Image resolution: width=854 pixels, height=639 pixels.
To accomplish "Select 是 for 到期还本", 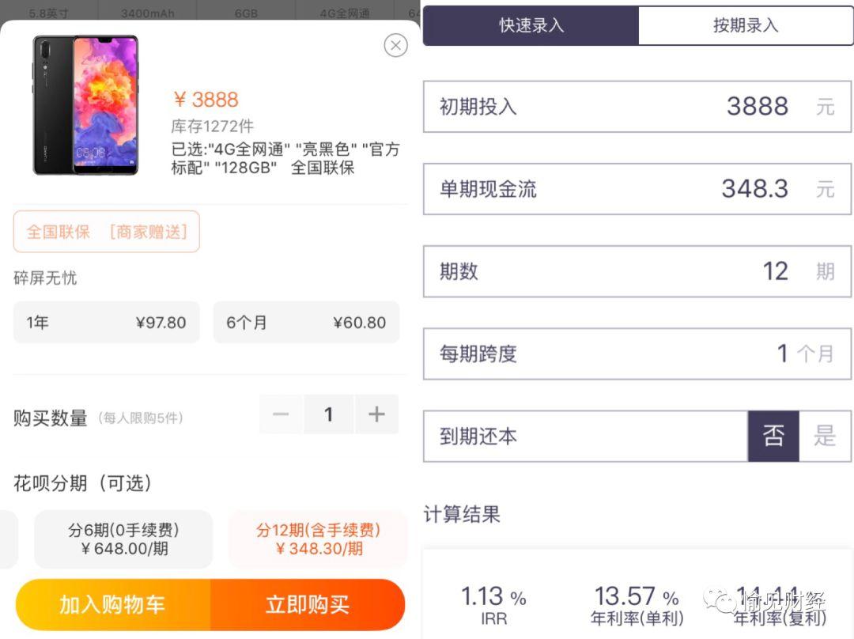I will coord(825,437).
